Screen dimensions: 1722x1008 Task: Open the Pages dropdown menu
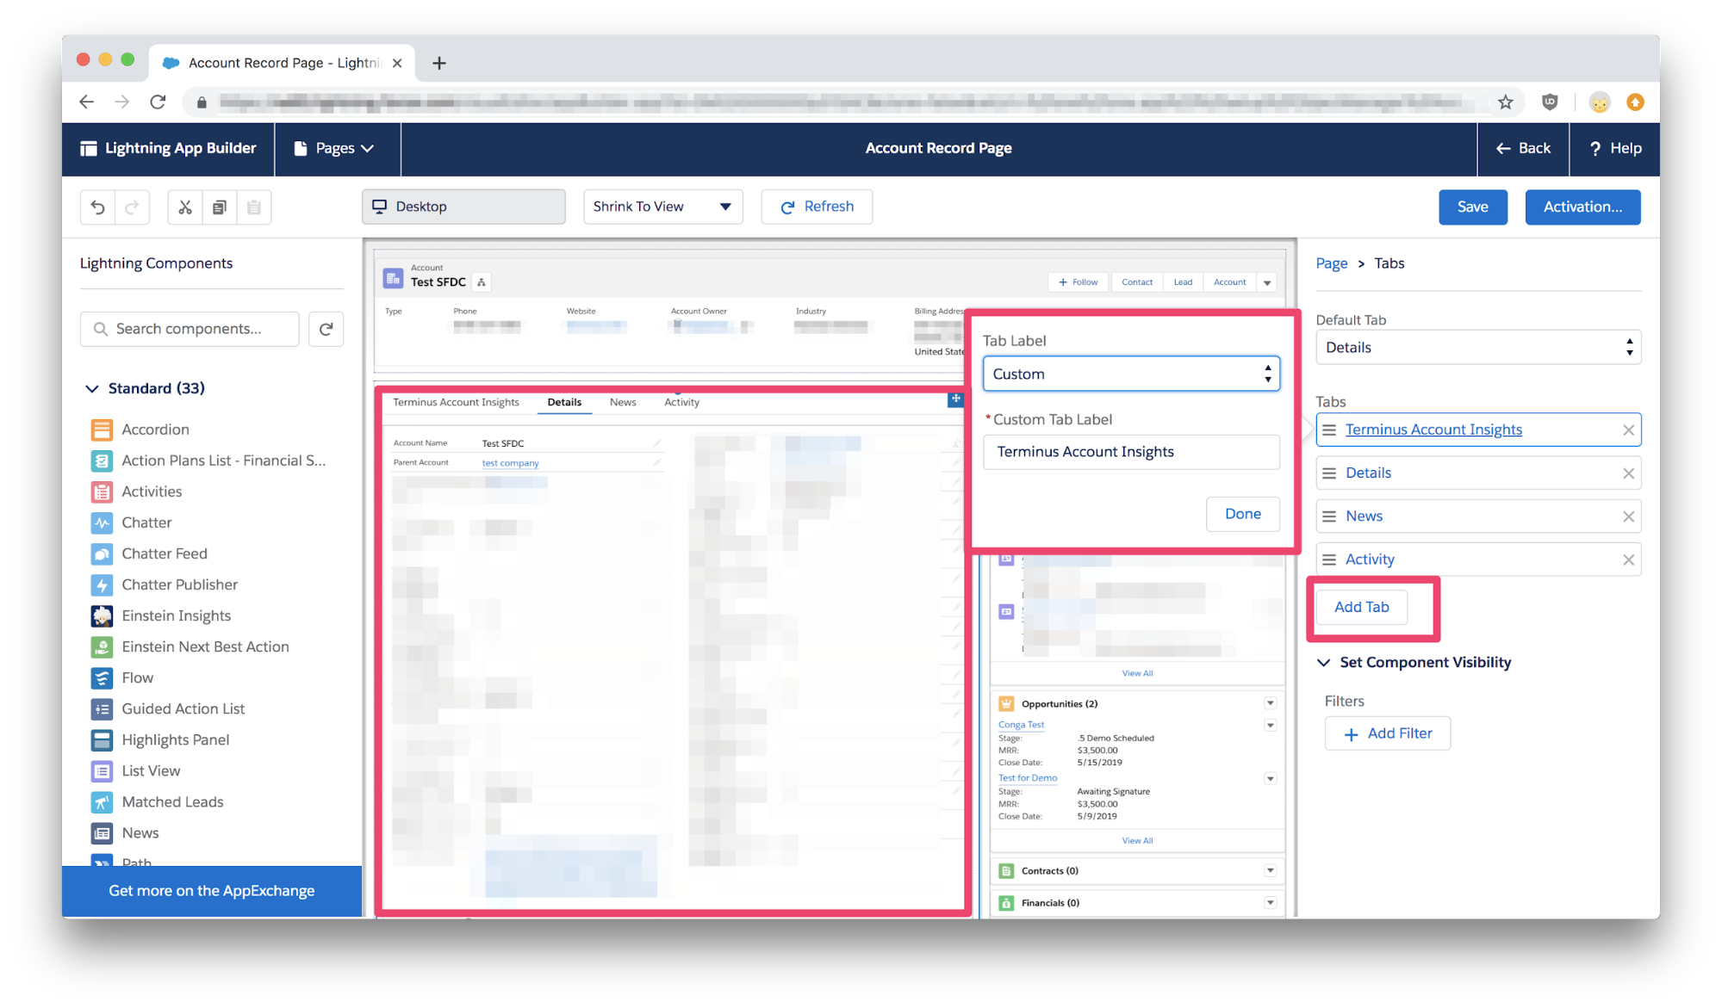[334, 148]
